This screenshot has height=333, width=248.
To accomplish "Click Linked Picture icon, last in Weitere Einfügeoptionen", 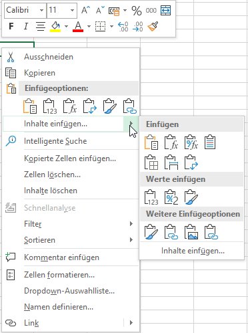I will click(211, 232).
